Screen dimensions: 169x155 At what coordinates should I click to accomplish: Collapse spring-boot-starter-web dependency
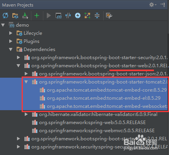(19, 66)
